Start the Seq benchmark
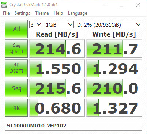 tap(16, 88)
